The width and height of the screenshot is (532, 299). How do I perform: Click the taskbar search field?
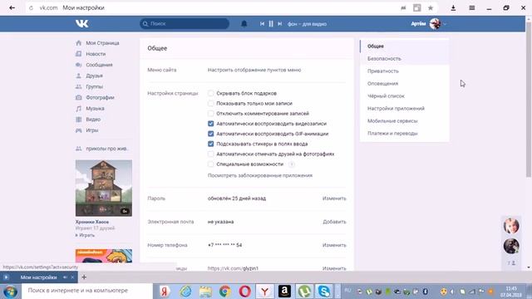tap(87, 291)
